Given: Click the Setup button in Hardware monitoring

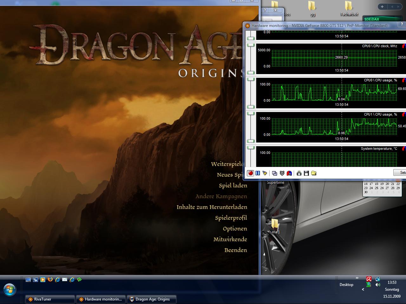Looking at the screenshot, I should click(x=400, y=173).
